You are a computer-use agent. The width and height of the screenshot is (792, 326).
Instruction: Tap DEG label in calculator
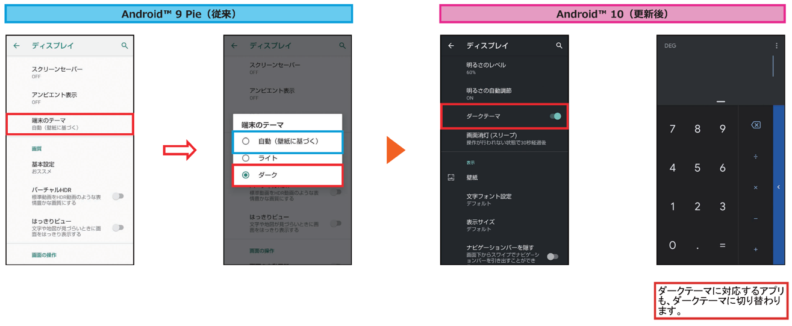tap(670, 46)
